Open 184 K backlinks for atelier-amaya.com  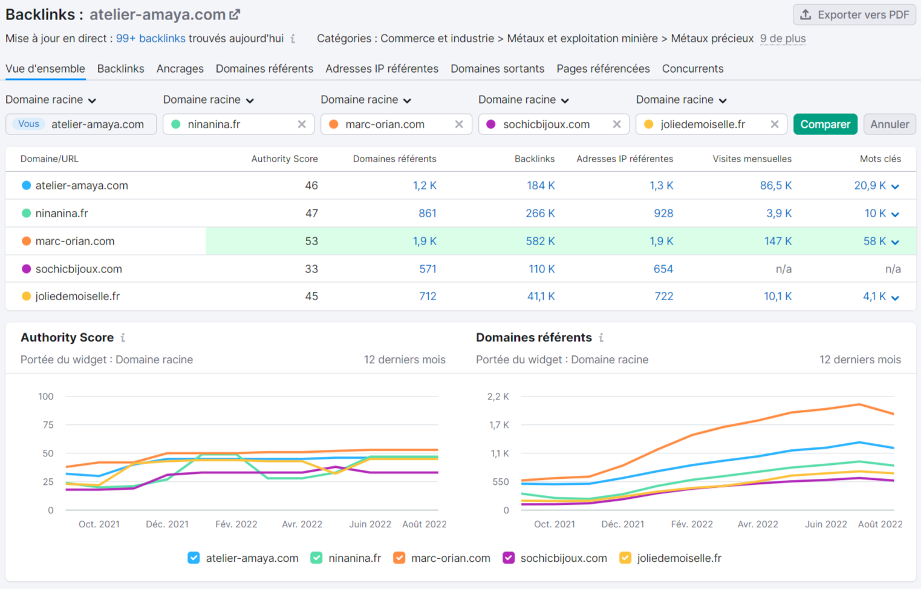tap(541, 185)
